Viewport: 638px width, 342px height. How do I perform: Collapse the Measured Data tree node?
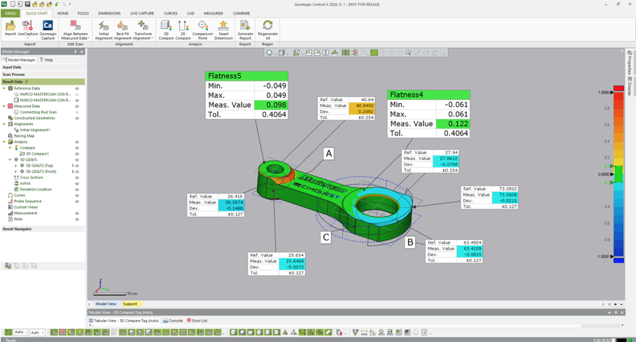click(5, 106)
